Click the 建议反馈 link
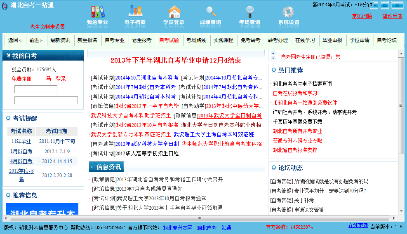This screenshot has width=407, height=234. [392, 16]
